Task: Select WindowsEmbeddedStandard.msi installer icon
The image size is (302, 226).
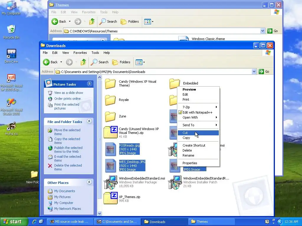Action: click(110, 182)
